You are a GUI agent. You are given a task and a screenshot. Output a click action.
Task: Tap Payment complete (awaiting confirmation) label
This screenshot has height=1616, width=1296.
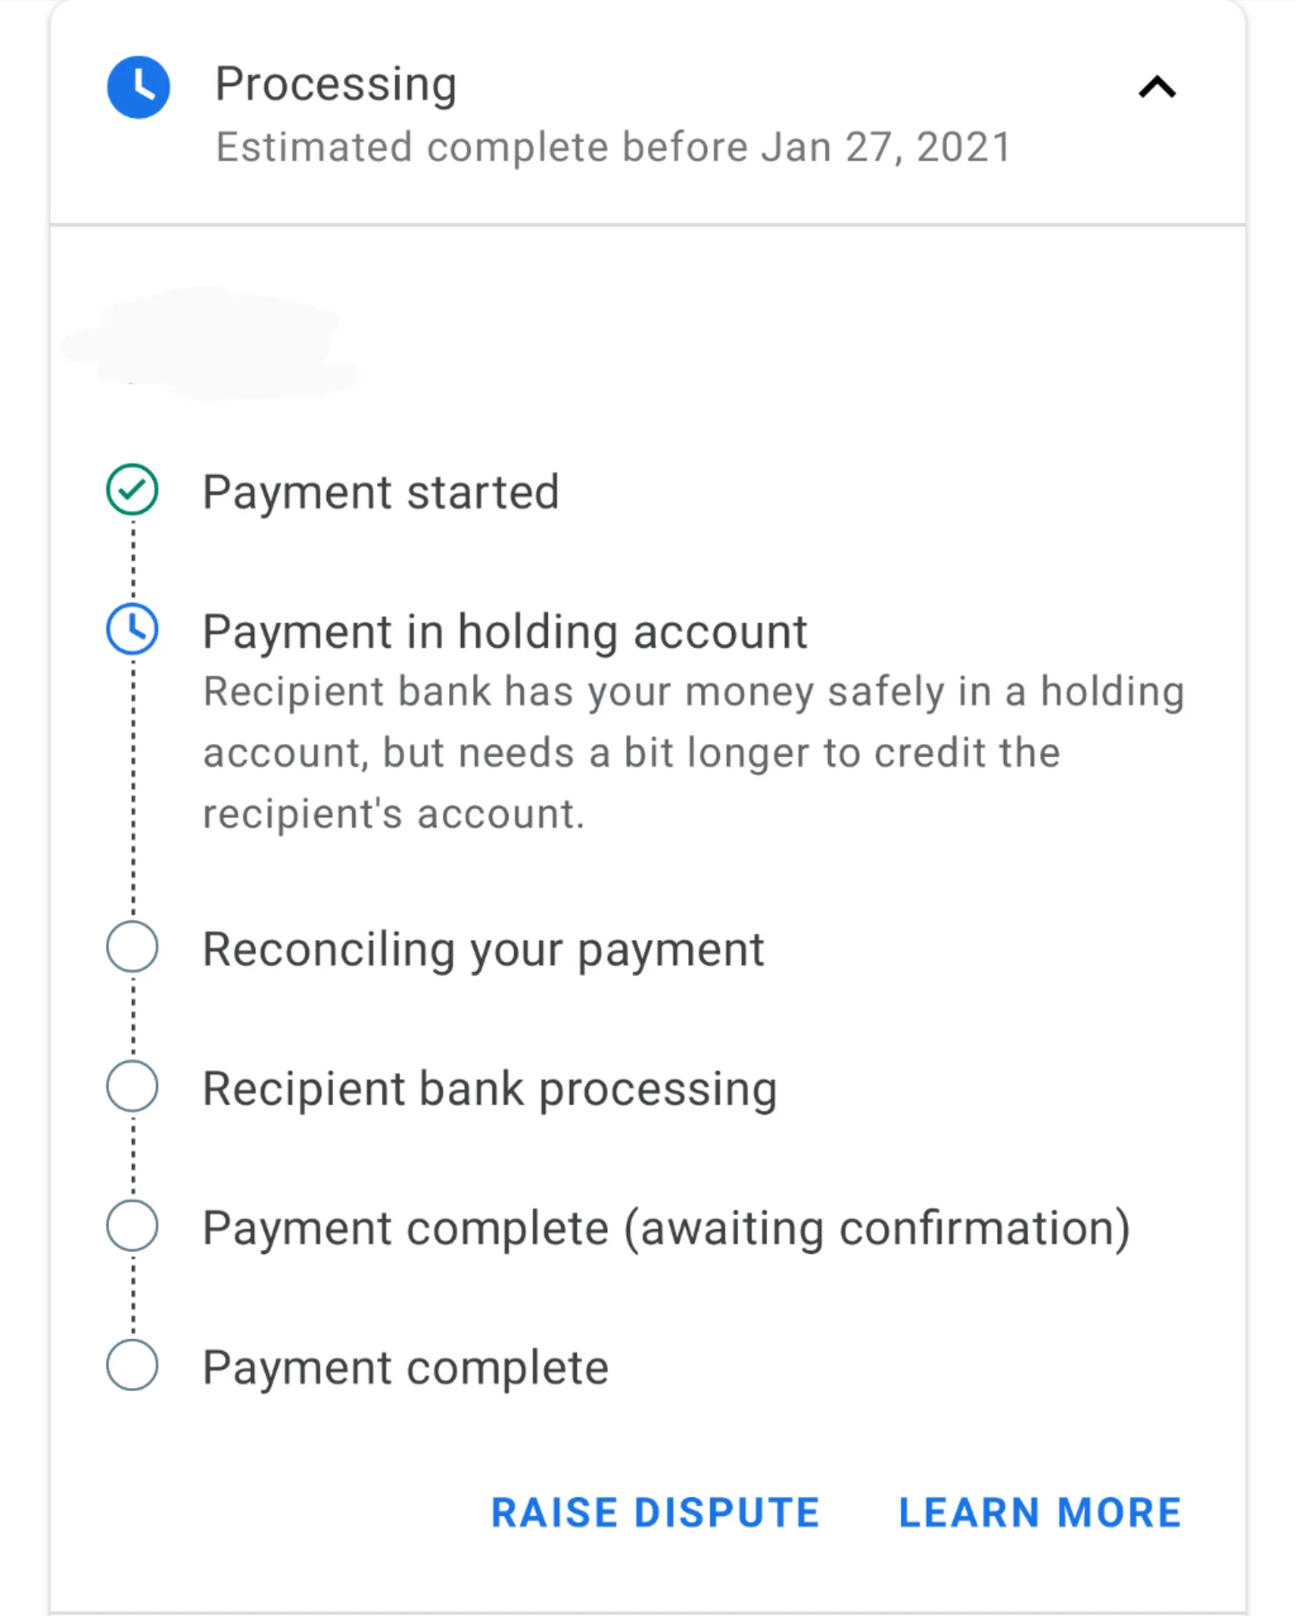(666, 1229)
